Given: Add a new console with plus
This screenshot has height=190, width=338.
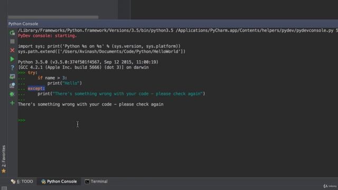Looking at the screenshot, I should (12, 103).
